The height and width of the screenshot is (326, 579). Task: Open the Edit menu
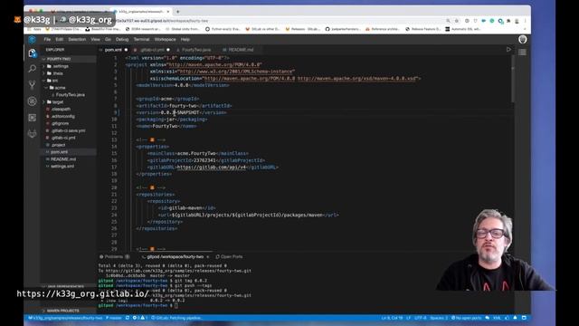pos(60,40)
